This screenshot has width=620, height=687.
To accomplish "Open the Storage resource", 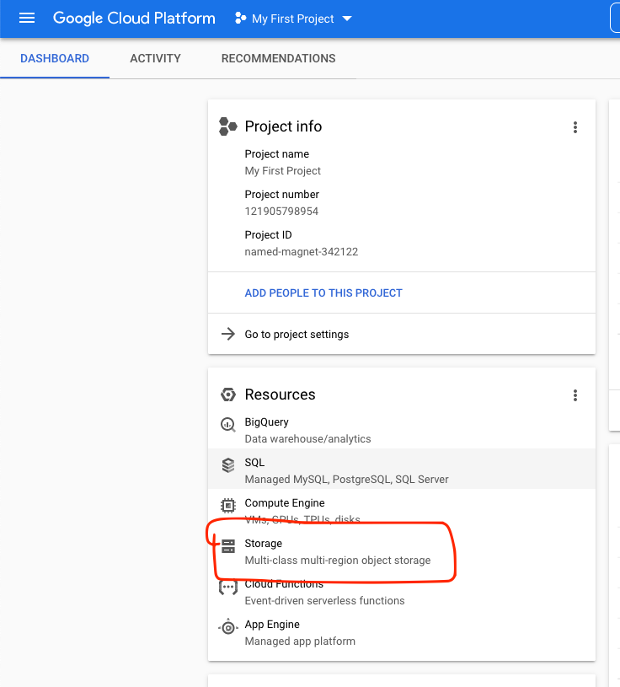I will [x=402, y=550].
